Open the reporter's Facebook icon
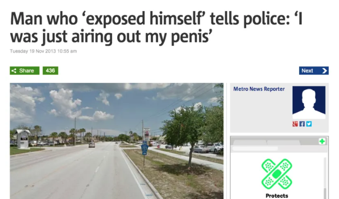 click(x=302, y=124)
